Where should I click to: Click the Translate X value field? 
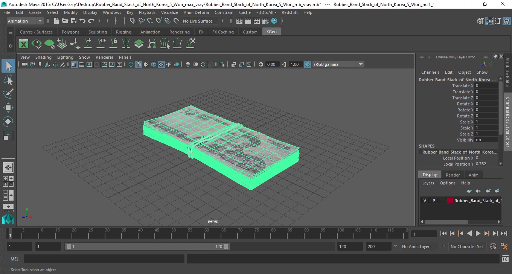click(486, 86)
